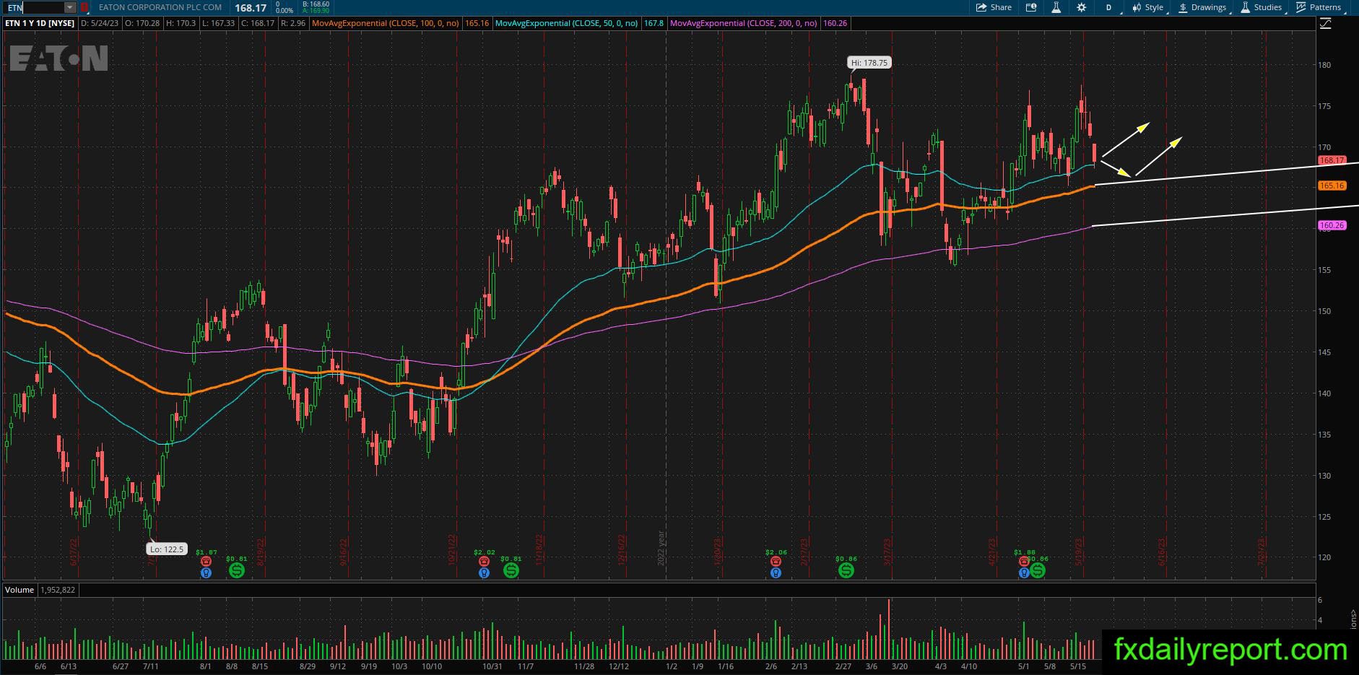Click the red phone icon under $1.87

coord(207,561)
